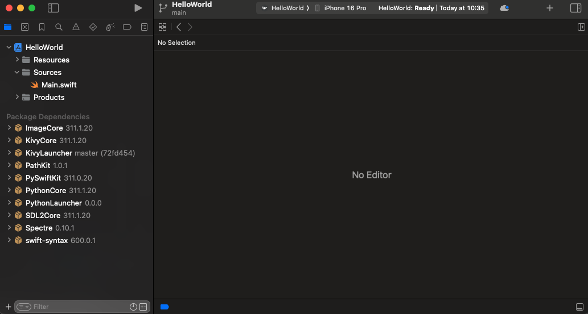This screenshot has width=588, height=314.
Task: Open the Breakpoint navigator
Action: click(127, 27)
